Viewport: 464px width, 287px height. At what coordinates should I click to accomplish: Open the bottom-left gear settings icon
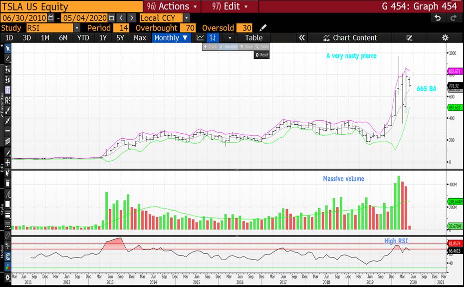[x=7, y=278]
